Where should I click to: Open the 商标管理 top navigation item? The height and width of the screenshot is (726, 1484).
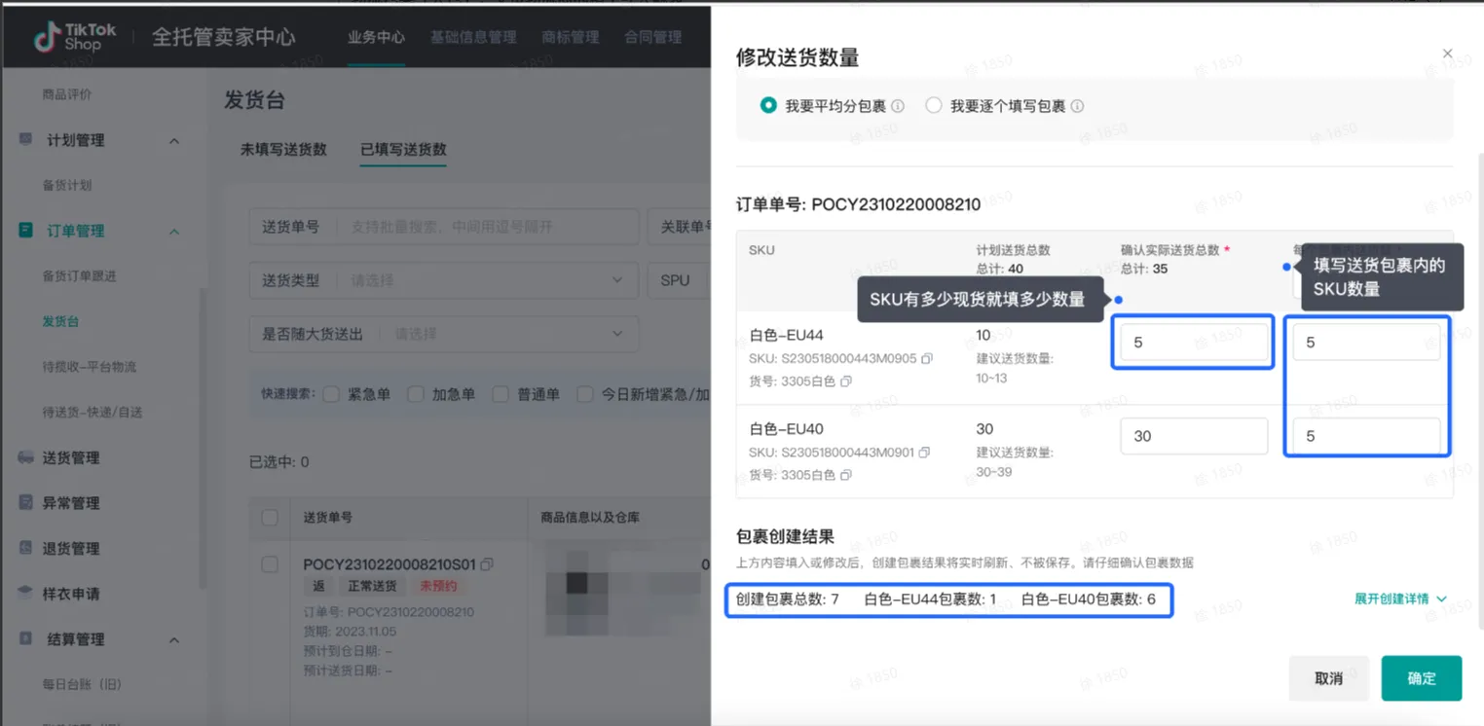[571, 37]
